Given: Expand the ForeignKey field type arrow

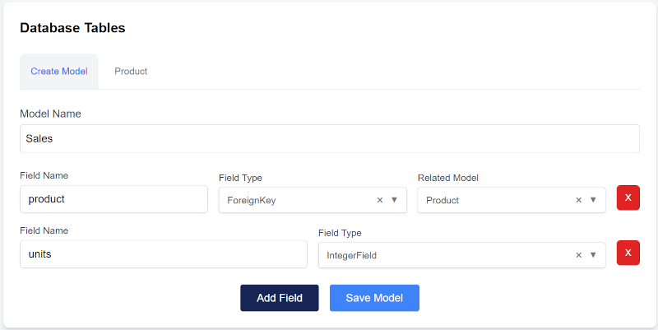Looking at the screenshot, I should click(394, 200).
